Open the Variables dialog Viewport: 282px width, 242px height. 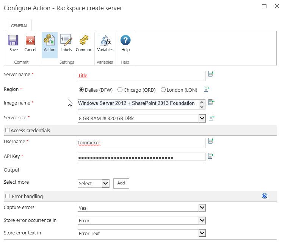(105, 43)
